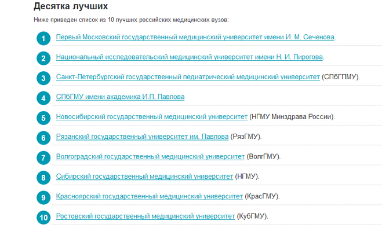Viewport: 382px width, 243px height.
Task: Click the number 2 circle badge
Action: pyautogui.click(x=43, y=58)
